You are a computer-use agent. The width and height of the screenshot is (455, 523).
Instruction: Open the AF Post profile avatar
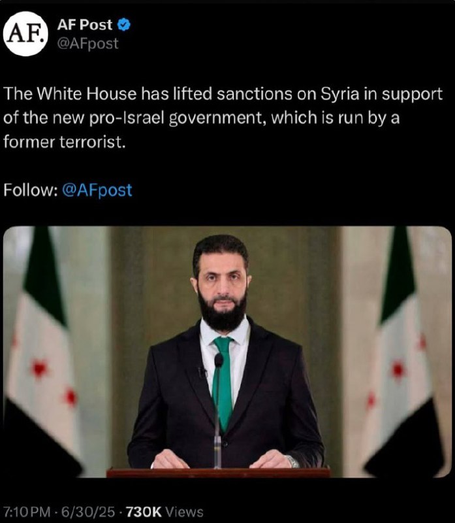(x=25, y=34)
